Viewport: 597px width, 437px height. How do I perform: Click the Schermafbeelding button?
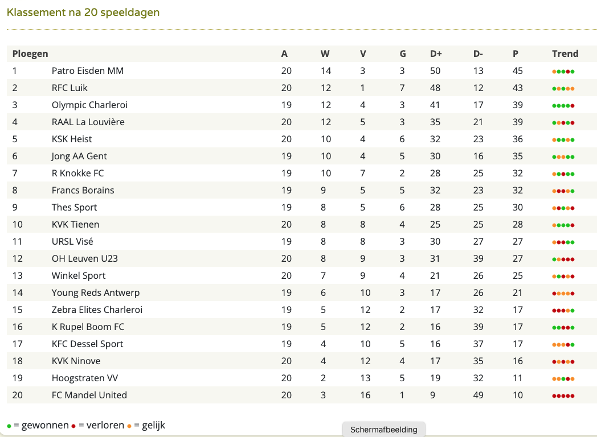click(x=384, y=430)
